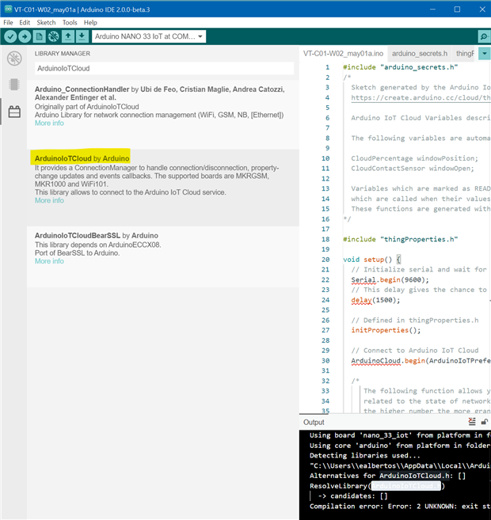This screenshot has height=520, width=491.
Task: Click the Library Manager search field
Action: [x=162, y=69]
